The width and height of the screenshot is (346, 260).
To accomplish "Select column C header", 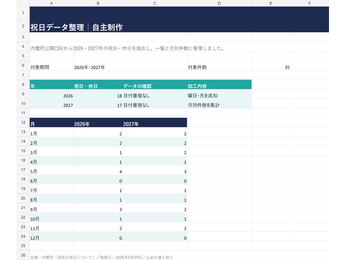I will 155,3.
